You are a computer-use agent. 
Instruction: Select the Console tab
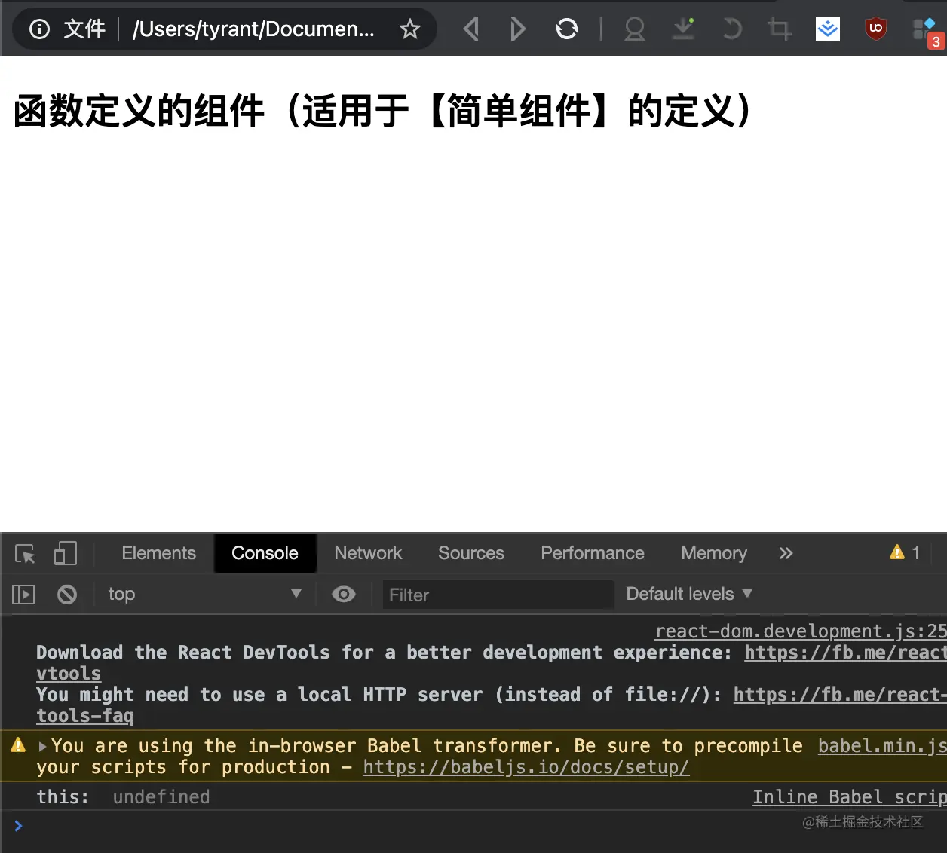265,553
